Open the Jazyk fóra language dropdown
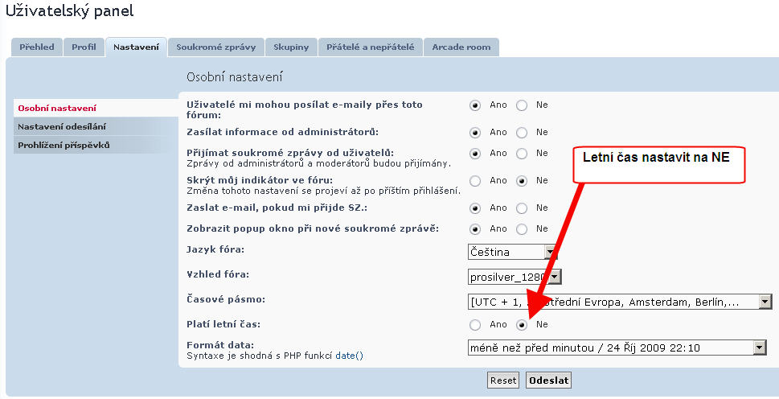The width and height of the screenshot is (779, 399). [513, 252]
